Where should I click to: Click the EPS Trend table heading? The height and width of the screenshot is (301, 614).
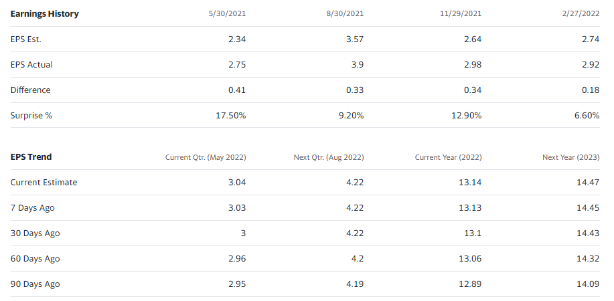[x=31, y=157]
